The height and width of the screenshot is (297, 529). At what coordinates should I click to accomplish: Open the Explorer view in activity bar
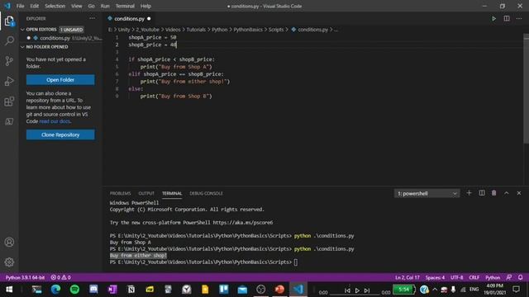[9, 21]
